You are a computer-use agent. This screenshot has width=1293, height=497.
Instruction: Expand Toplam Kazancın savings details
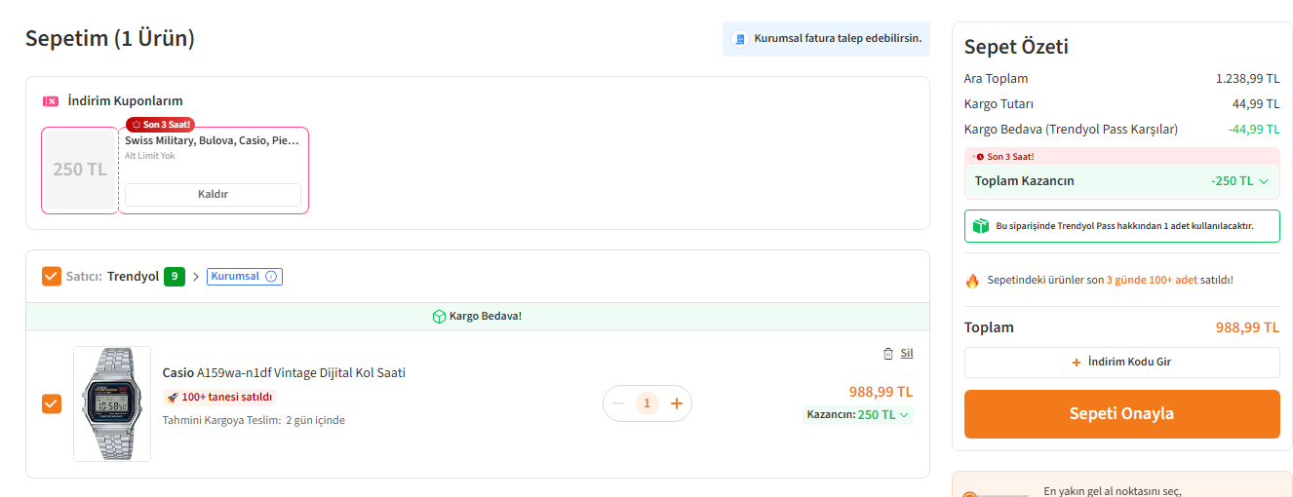[x=1264, y=181]
